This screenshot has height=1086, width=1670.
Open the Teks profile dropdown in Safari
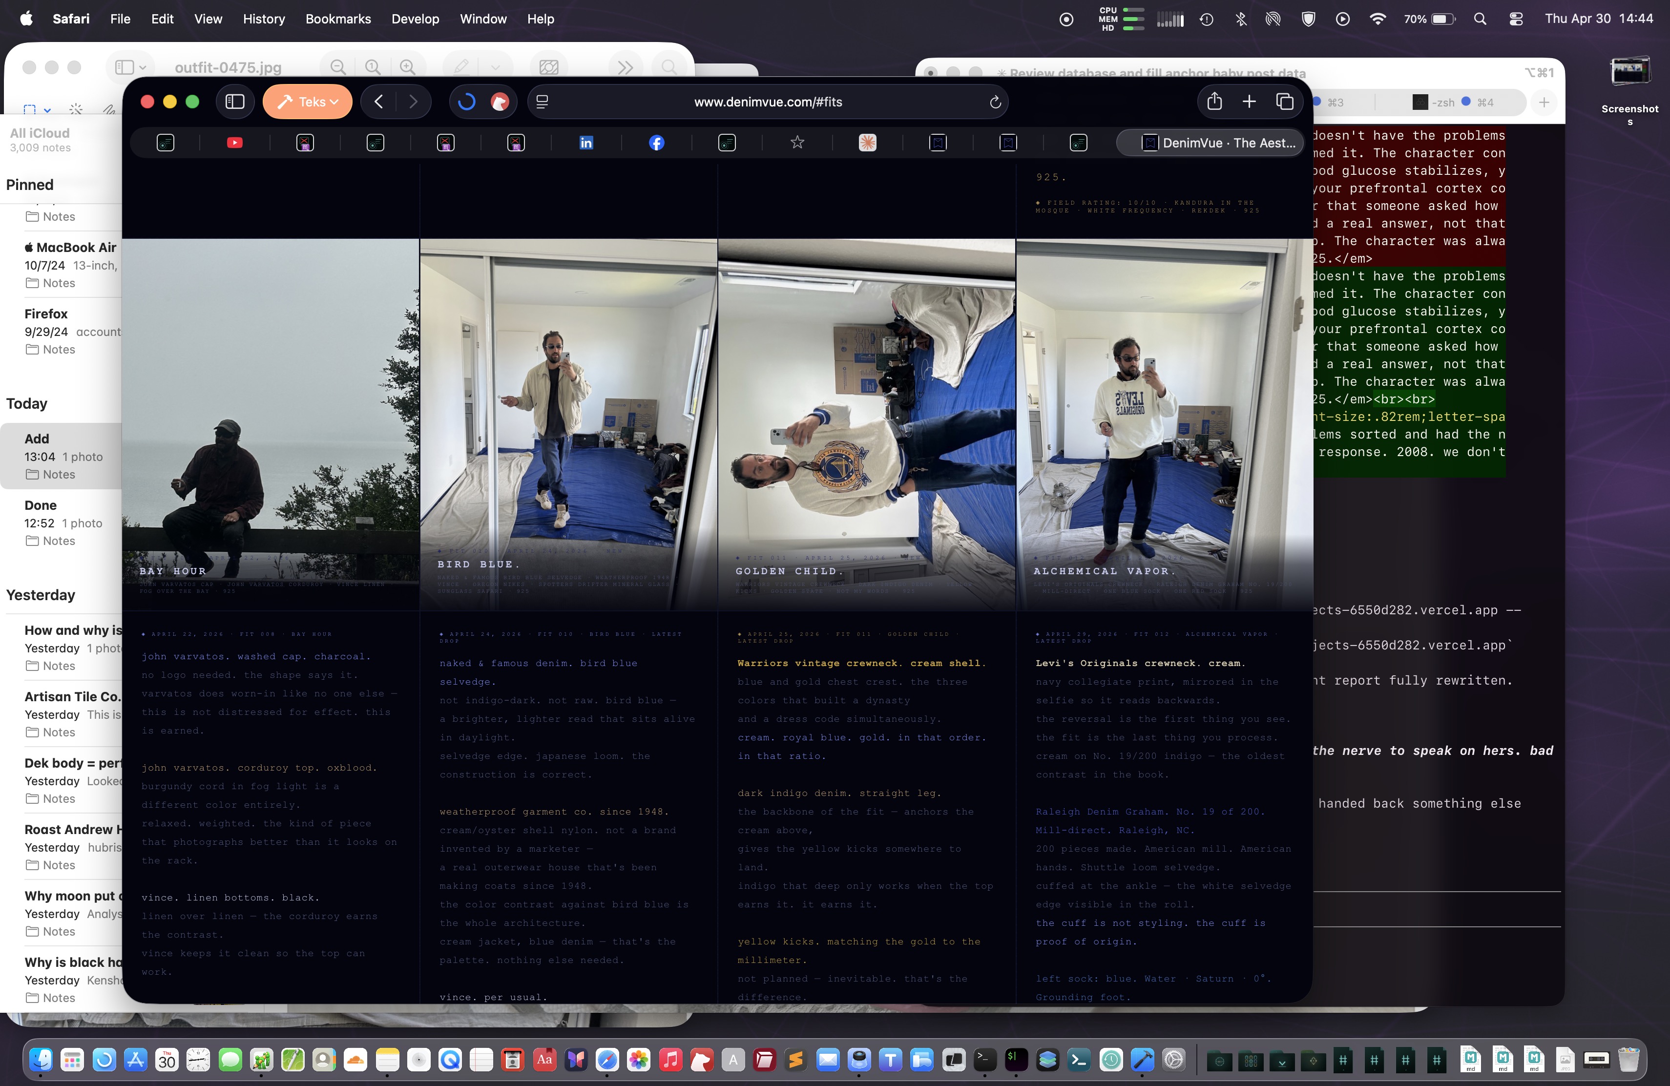(307, 102)
